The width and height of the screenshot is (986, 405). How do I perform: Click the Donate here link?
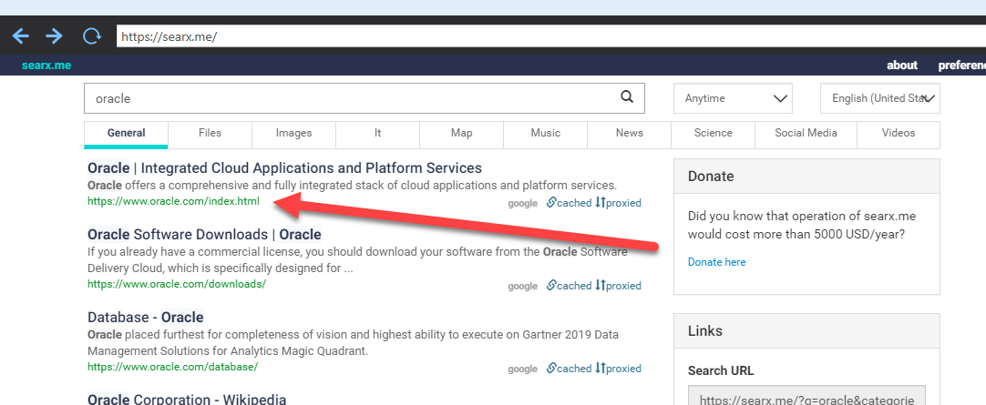[x=717, y=262]
